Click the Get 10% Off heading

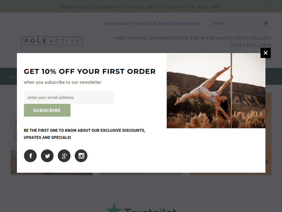[x=89, y=71]
